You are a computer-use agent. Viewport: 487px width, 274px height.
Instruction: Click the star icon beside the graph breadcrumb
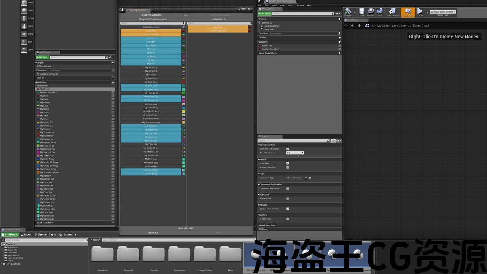point(346,26)
